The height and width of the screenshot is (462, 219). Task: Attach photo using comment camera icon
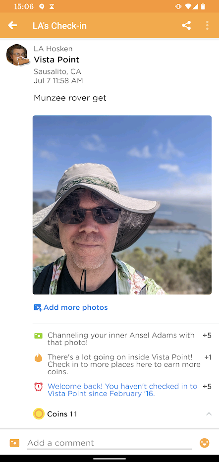[x=14, y=443]
